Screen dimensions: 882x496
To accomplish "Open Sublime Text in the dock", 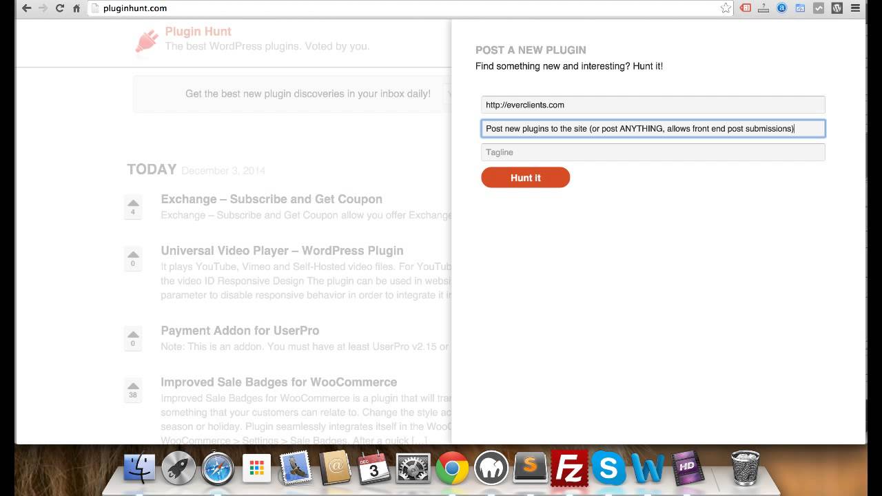I will pos(530,469).
